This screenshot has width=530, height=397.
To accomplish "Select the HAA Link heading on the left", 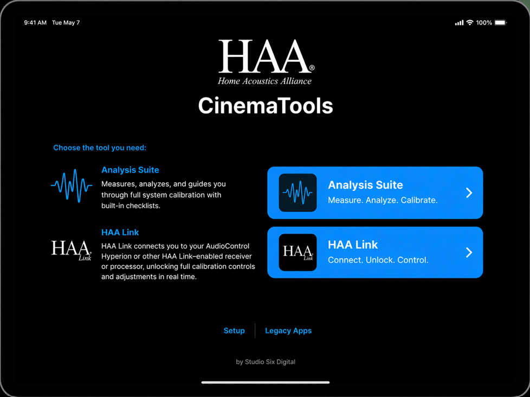I will [120, 232].
